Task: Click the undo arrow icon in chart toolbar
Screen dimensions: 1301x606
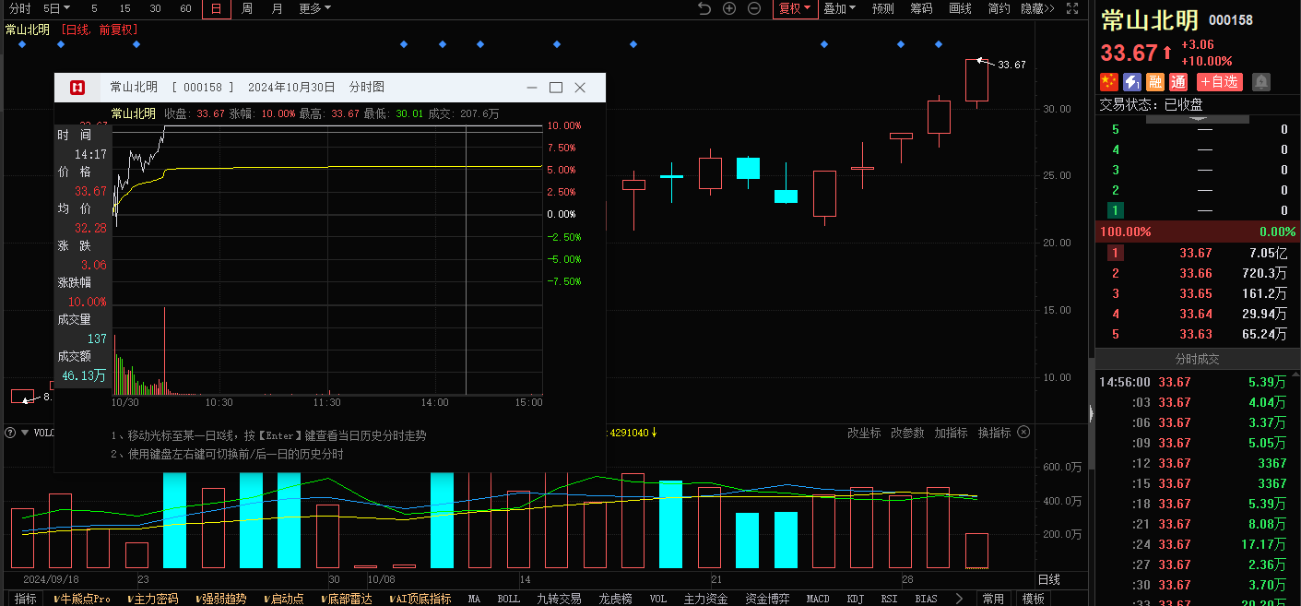Action: pyautogui.click(x=704, y=8)
